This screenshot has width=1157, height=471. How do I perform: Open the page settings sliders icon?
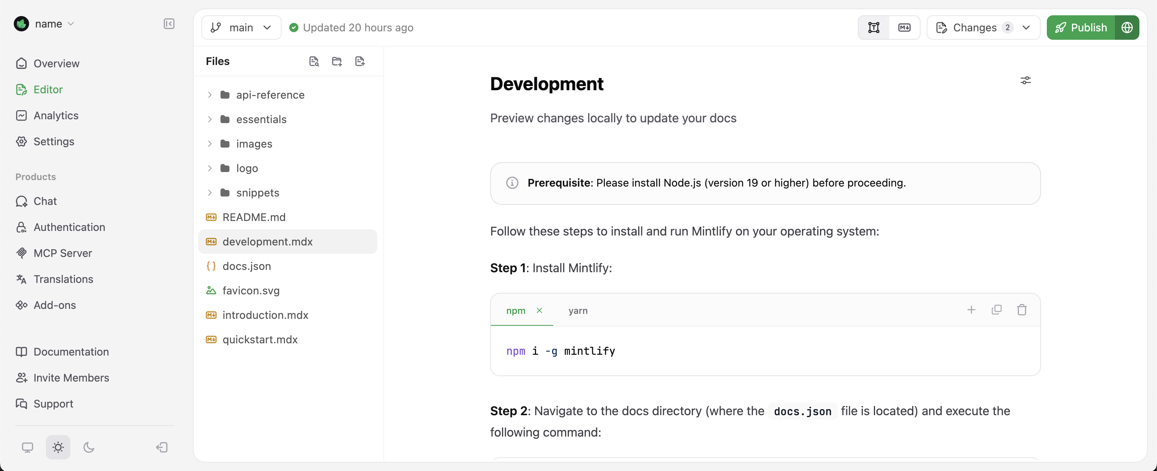[1026, 80]
